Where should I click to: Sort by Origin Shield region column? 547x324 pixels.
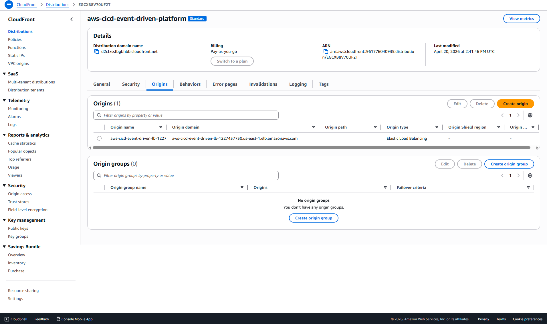pyautogui.click(x=499, y=127)
